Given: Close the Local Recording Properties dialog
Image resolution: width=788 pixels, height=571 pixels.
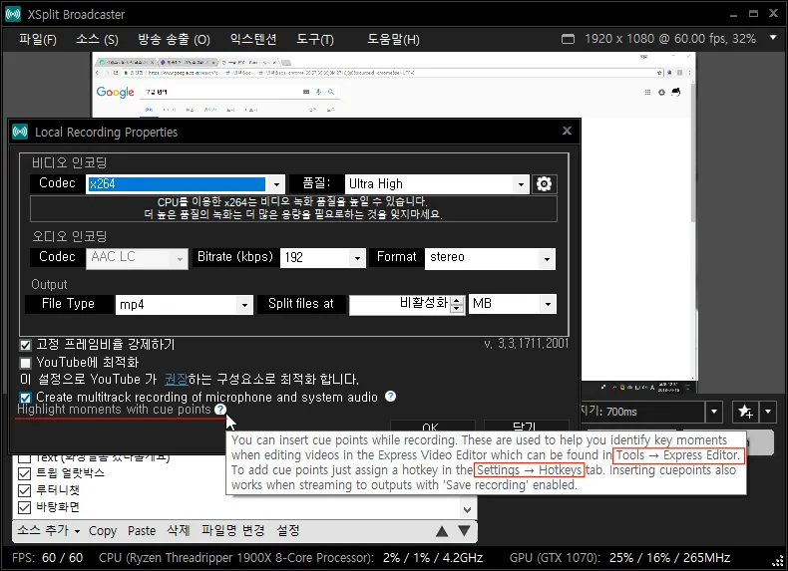Looking at the screenshot, I should coord(567,131).
